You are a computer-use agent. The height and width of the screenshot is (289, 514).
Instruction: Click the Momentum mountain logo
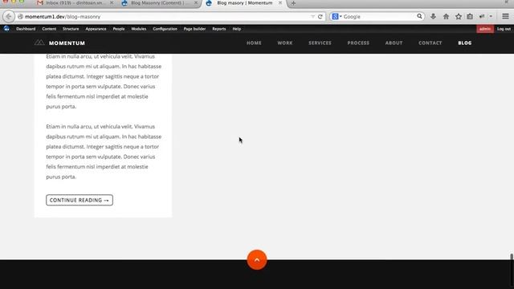[39, 43]
